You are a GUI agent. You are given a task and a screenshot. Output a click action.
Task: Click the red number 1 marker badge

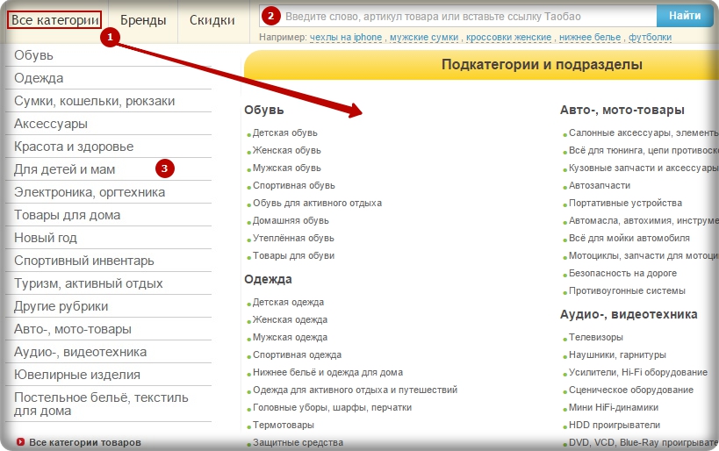110,37
